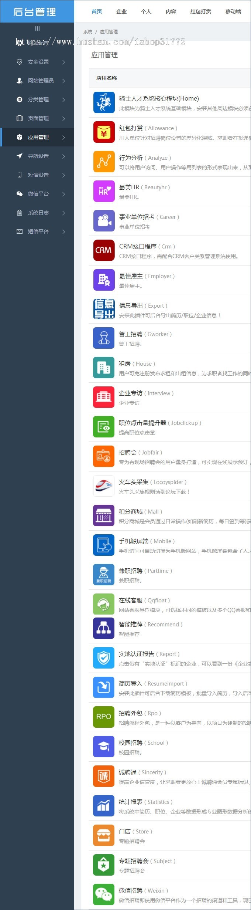Click the 红包打赏 ( Allowance ) title text
This screenshot has height=910, width=251.
(148, 128)
